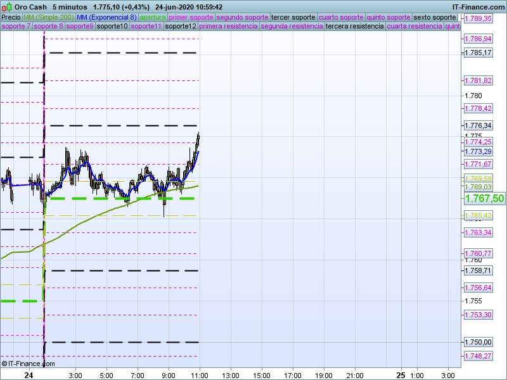Select the tercer soporte legend item

point(293,17)
